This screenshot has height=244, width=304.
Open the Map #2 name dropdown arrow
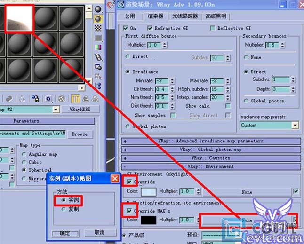tap(56, 110)
